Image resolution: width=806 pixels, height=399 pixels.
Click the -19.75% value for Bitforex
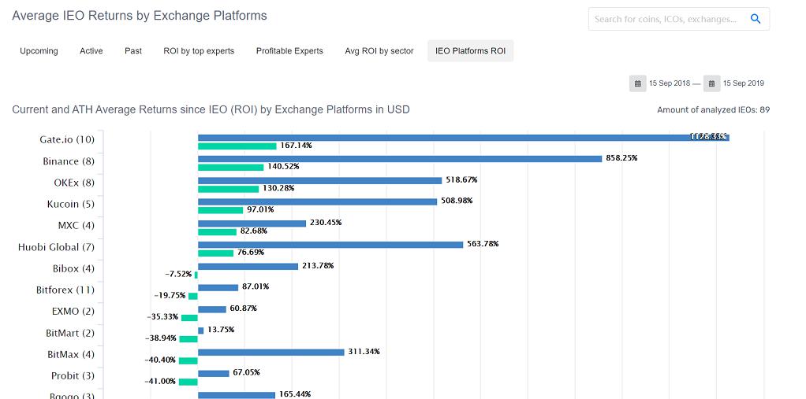[170, 295]
